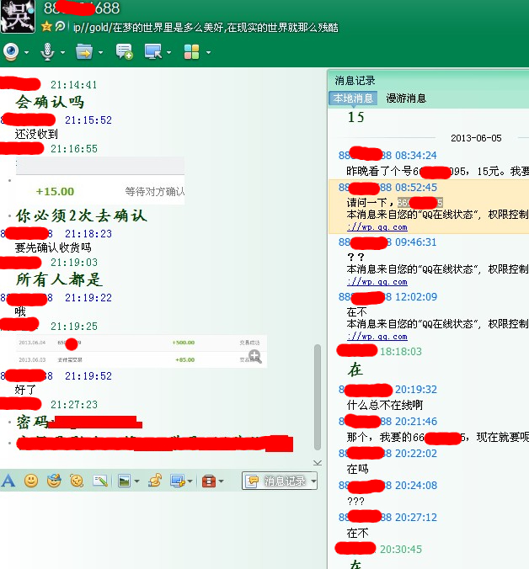
Task: Expand the screenshot tool dropdown arrow
Action: [x=190, y=481]
